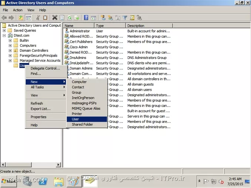
Task: Click Add to group toolbar icon
Action: coord(139,18)
